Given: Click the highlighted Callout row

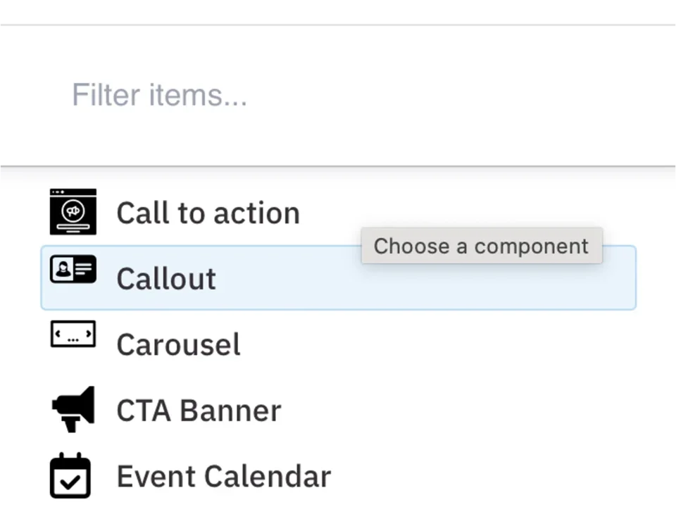Looking at the screenshot, I should [x=338, y=278].
